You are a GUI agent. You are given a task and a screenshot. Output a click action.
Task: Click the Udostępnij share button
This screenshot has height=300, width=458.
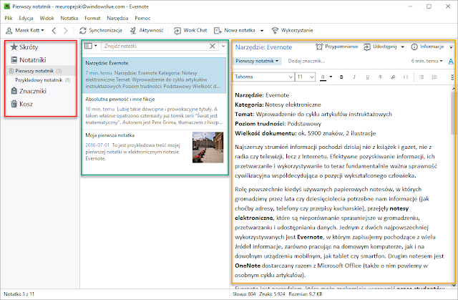(x=380, y=47)
